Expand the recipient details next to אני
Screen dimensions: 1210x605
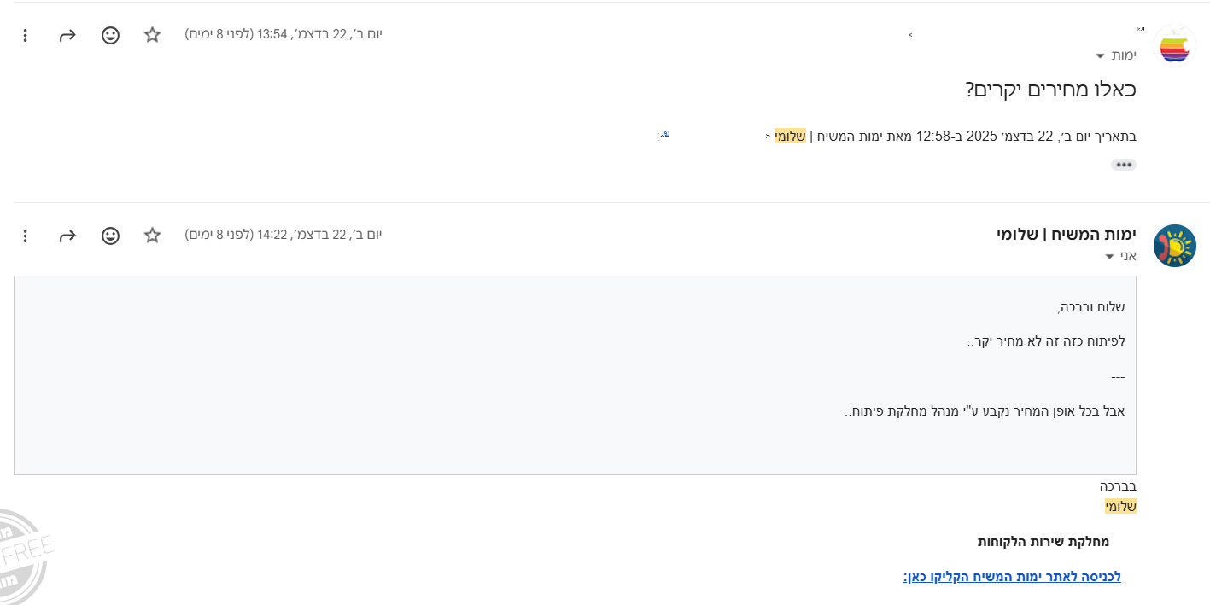tap(1108, 255)
